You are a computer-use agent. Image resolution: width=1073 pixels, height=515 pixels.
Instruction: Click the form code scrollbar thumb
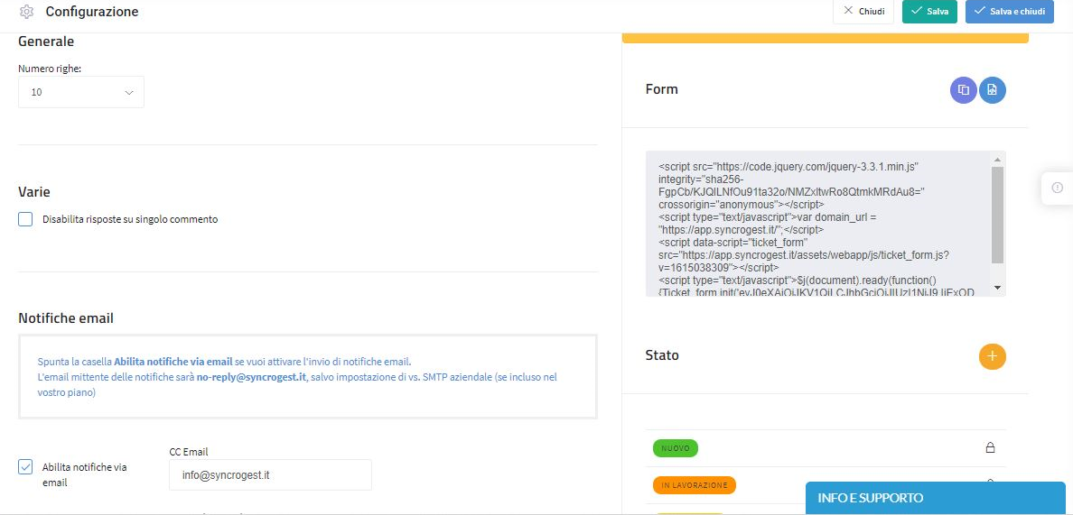pyautogui.click(x=997, y=215)
